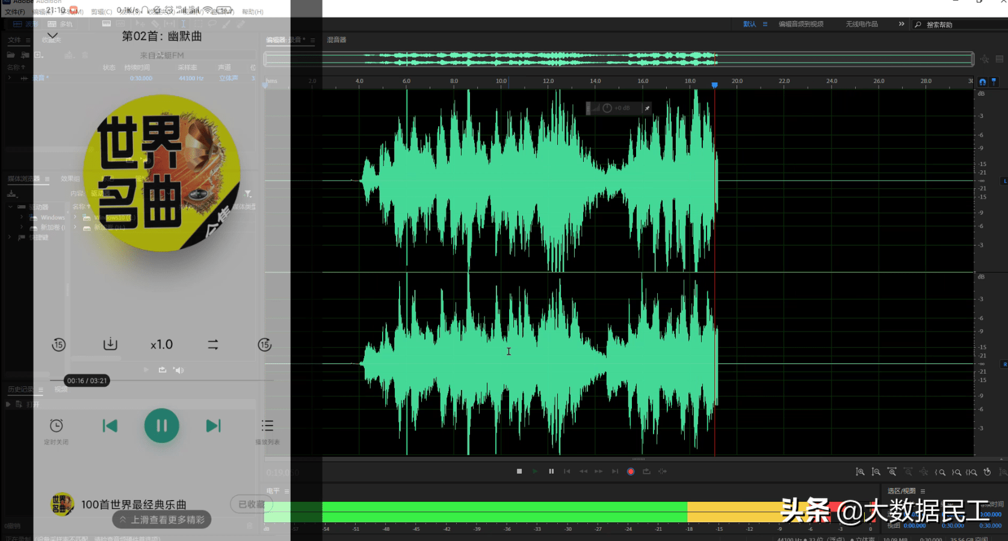Screen dimensions: 1008x541
Task: Click the green play button in Audition transport
Action: tap(535, 471)
